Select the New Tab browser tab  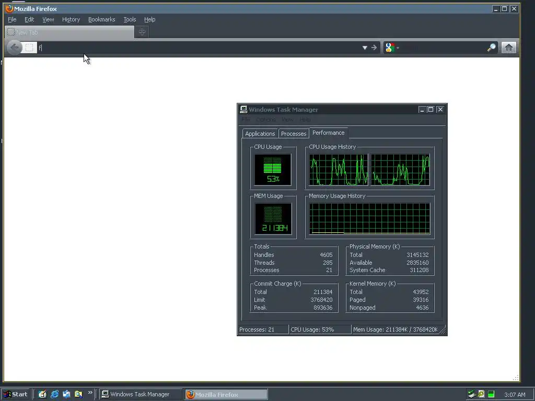[69, 32]
